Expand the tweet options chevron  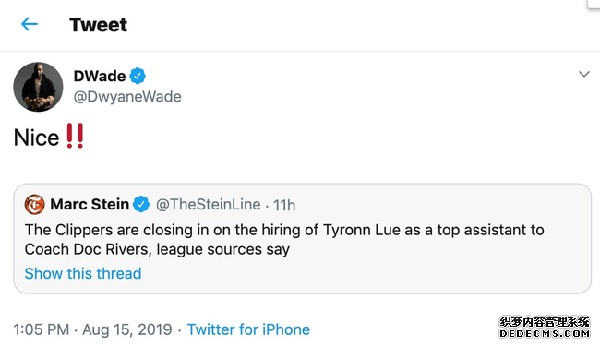coord(584,74)
